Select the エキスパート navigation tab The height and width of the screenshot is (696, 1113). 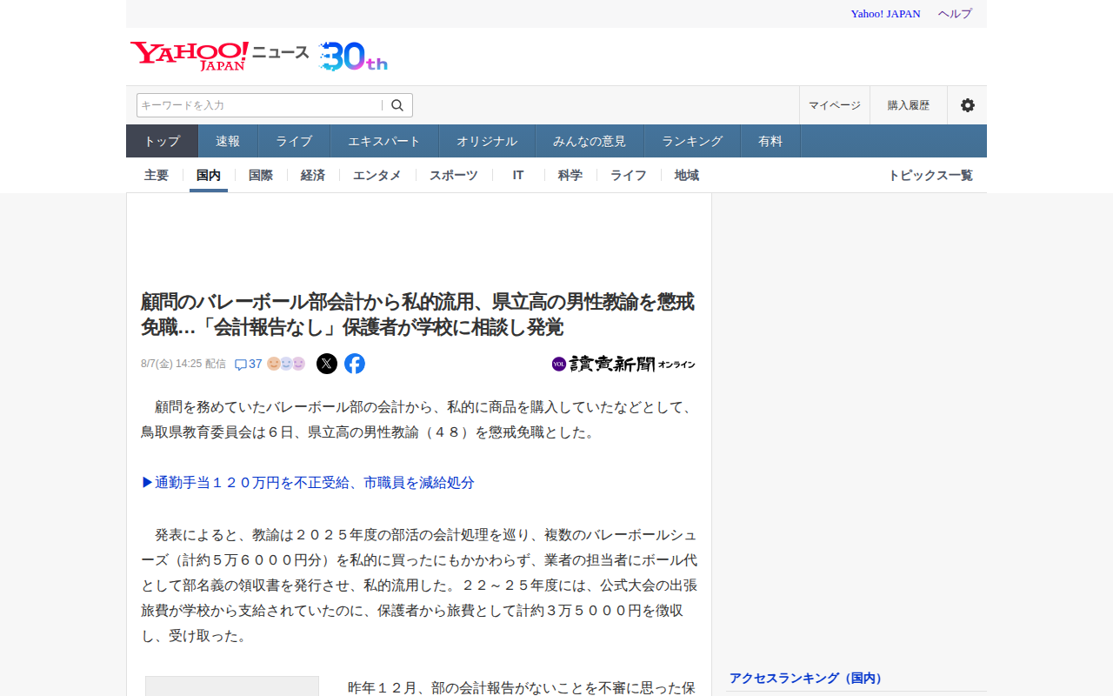tap(384, 141)
